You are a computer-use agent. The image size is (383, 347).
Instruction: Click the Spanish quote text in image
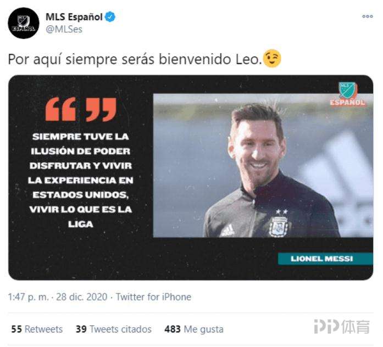(81, 180)
